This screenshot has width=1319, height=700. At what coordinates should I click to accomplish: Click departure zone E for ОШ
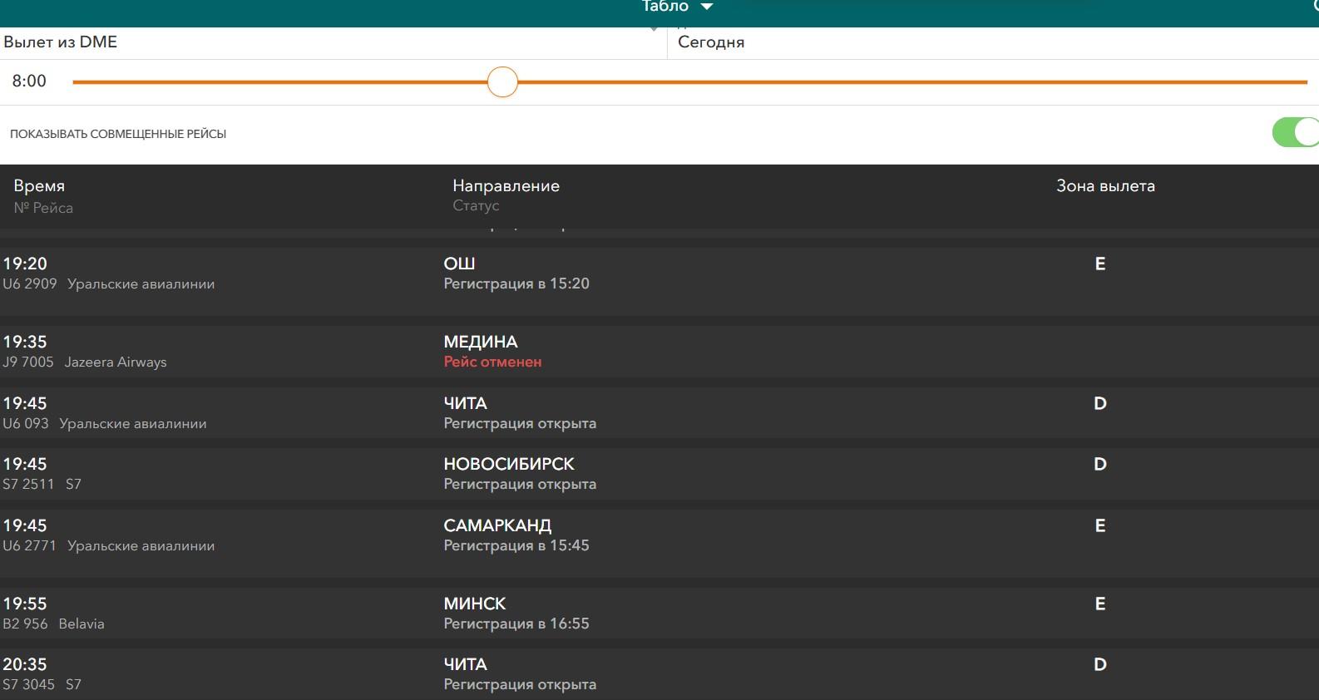coord(1100,264)
